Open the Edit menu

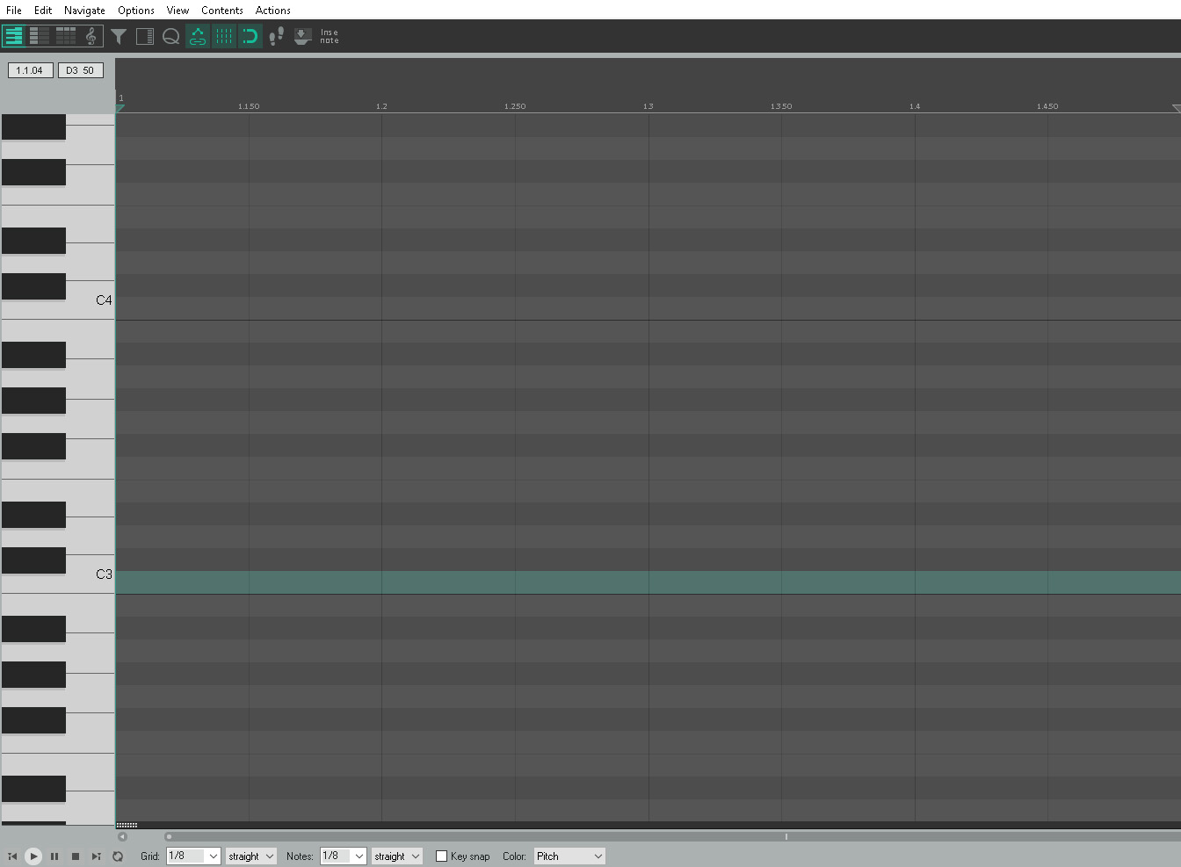click(x=43, y=11)
